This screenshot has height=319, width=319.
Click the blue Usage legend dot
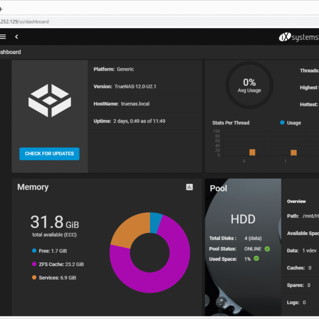point(282,123)
